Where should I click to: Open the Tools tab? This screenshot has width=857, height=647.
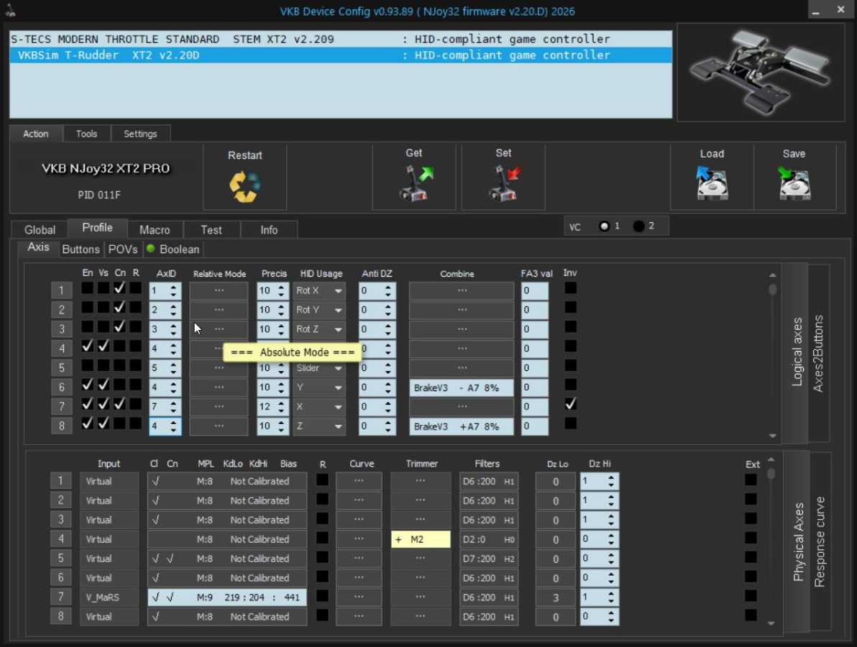click(86, 134)
